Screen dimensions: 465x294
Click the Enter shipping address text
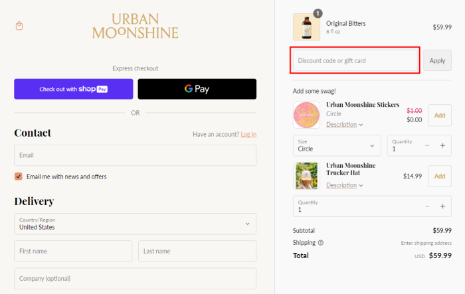(426, 243)
